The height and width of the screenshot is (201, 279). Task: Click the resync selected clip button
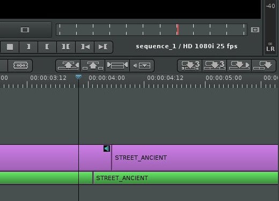point(118,65)
